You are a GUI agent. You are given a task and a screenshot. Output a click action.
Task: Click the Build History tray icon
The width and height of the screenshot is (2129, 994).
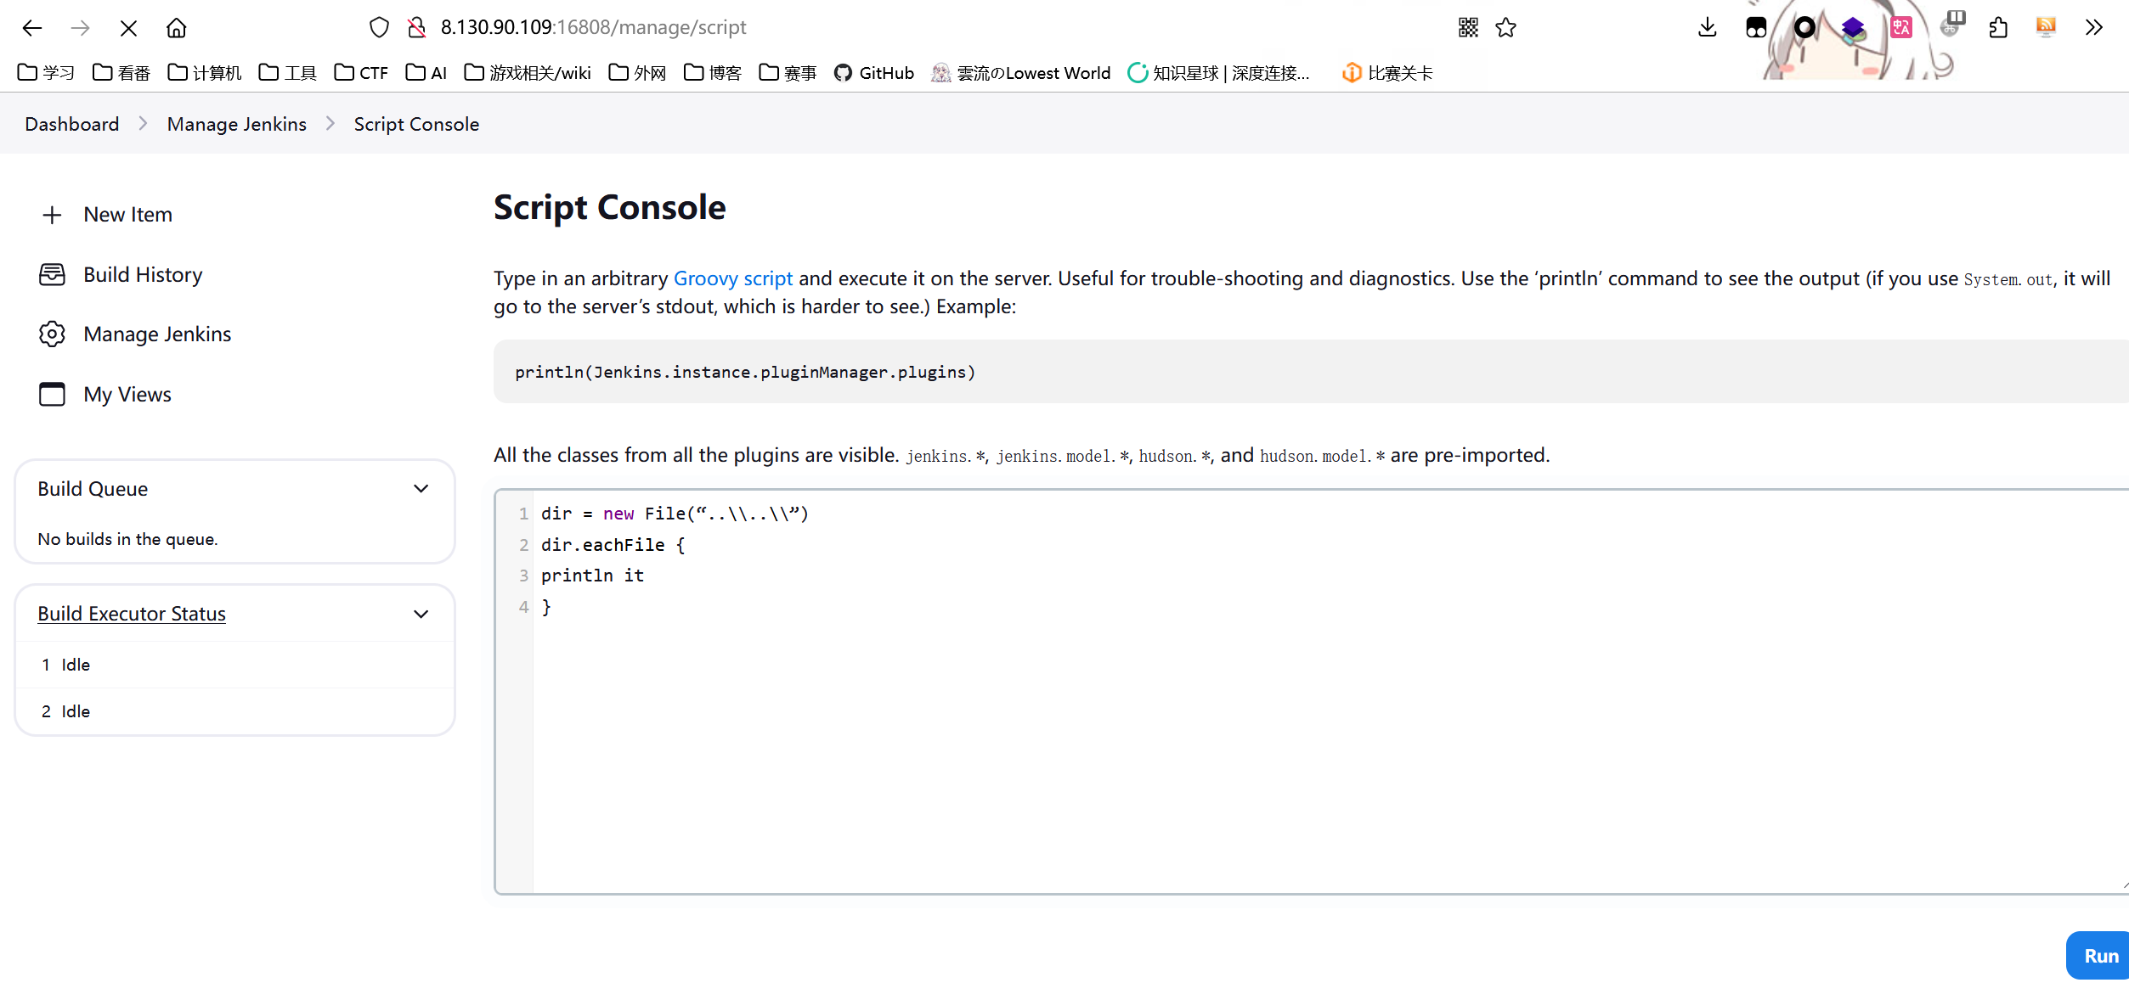[x=52, y=274]
